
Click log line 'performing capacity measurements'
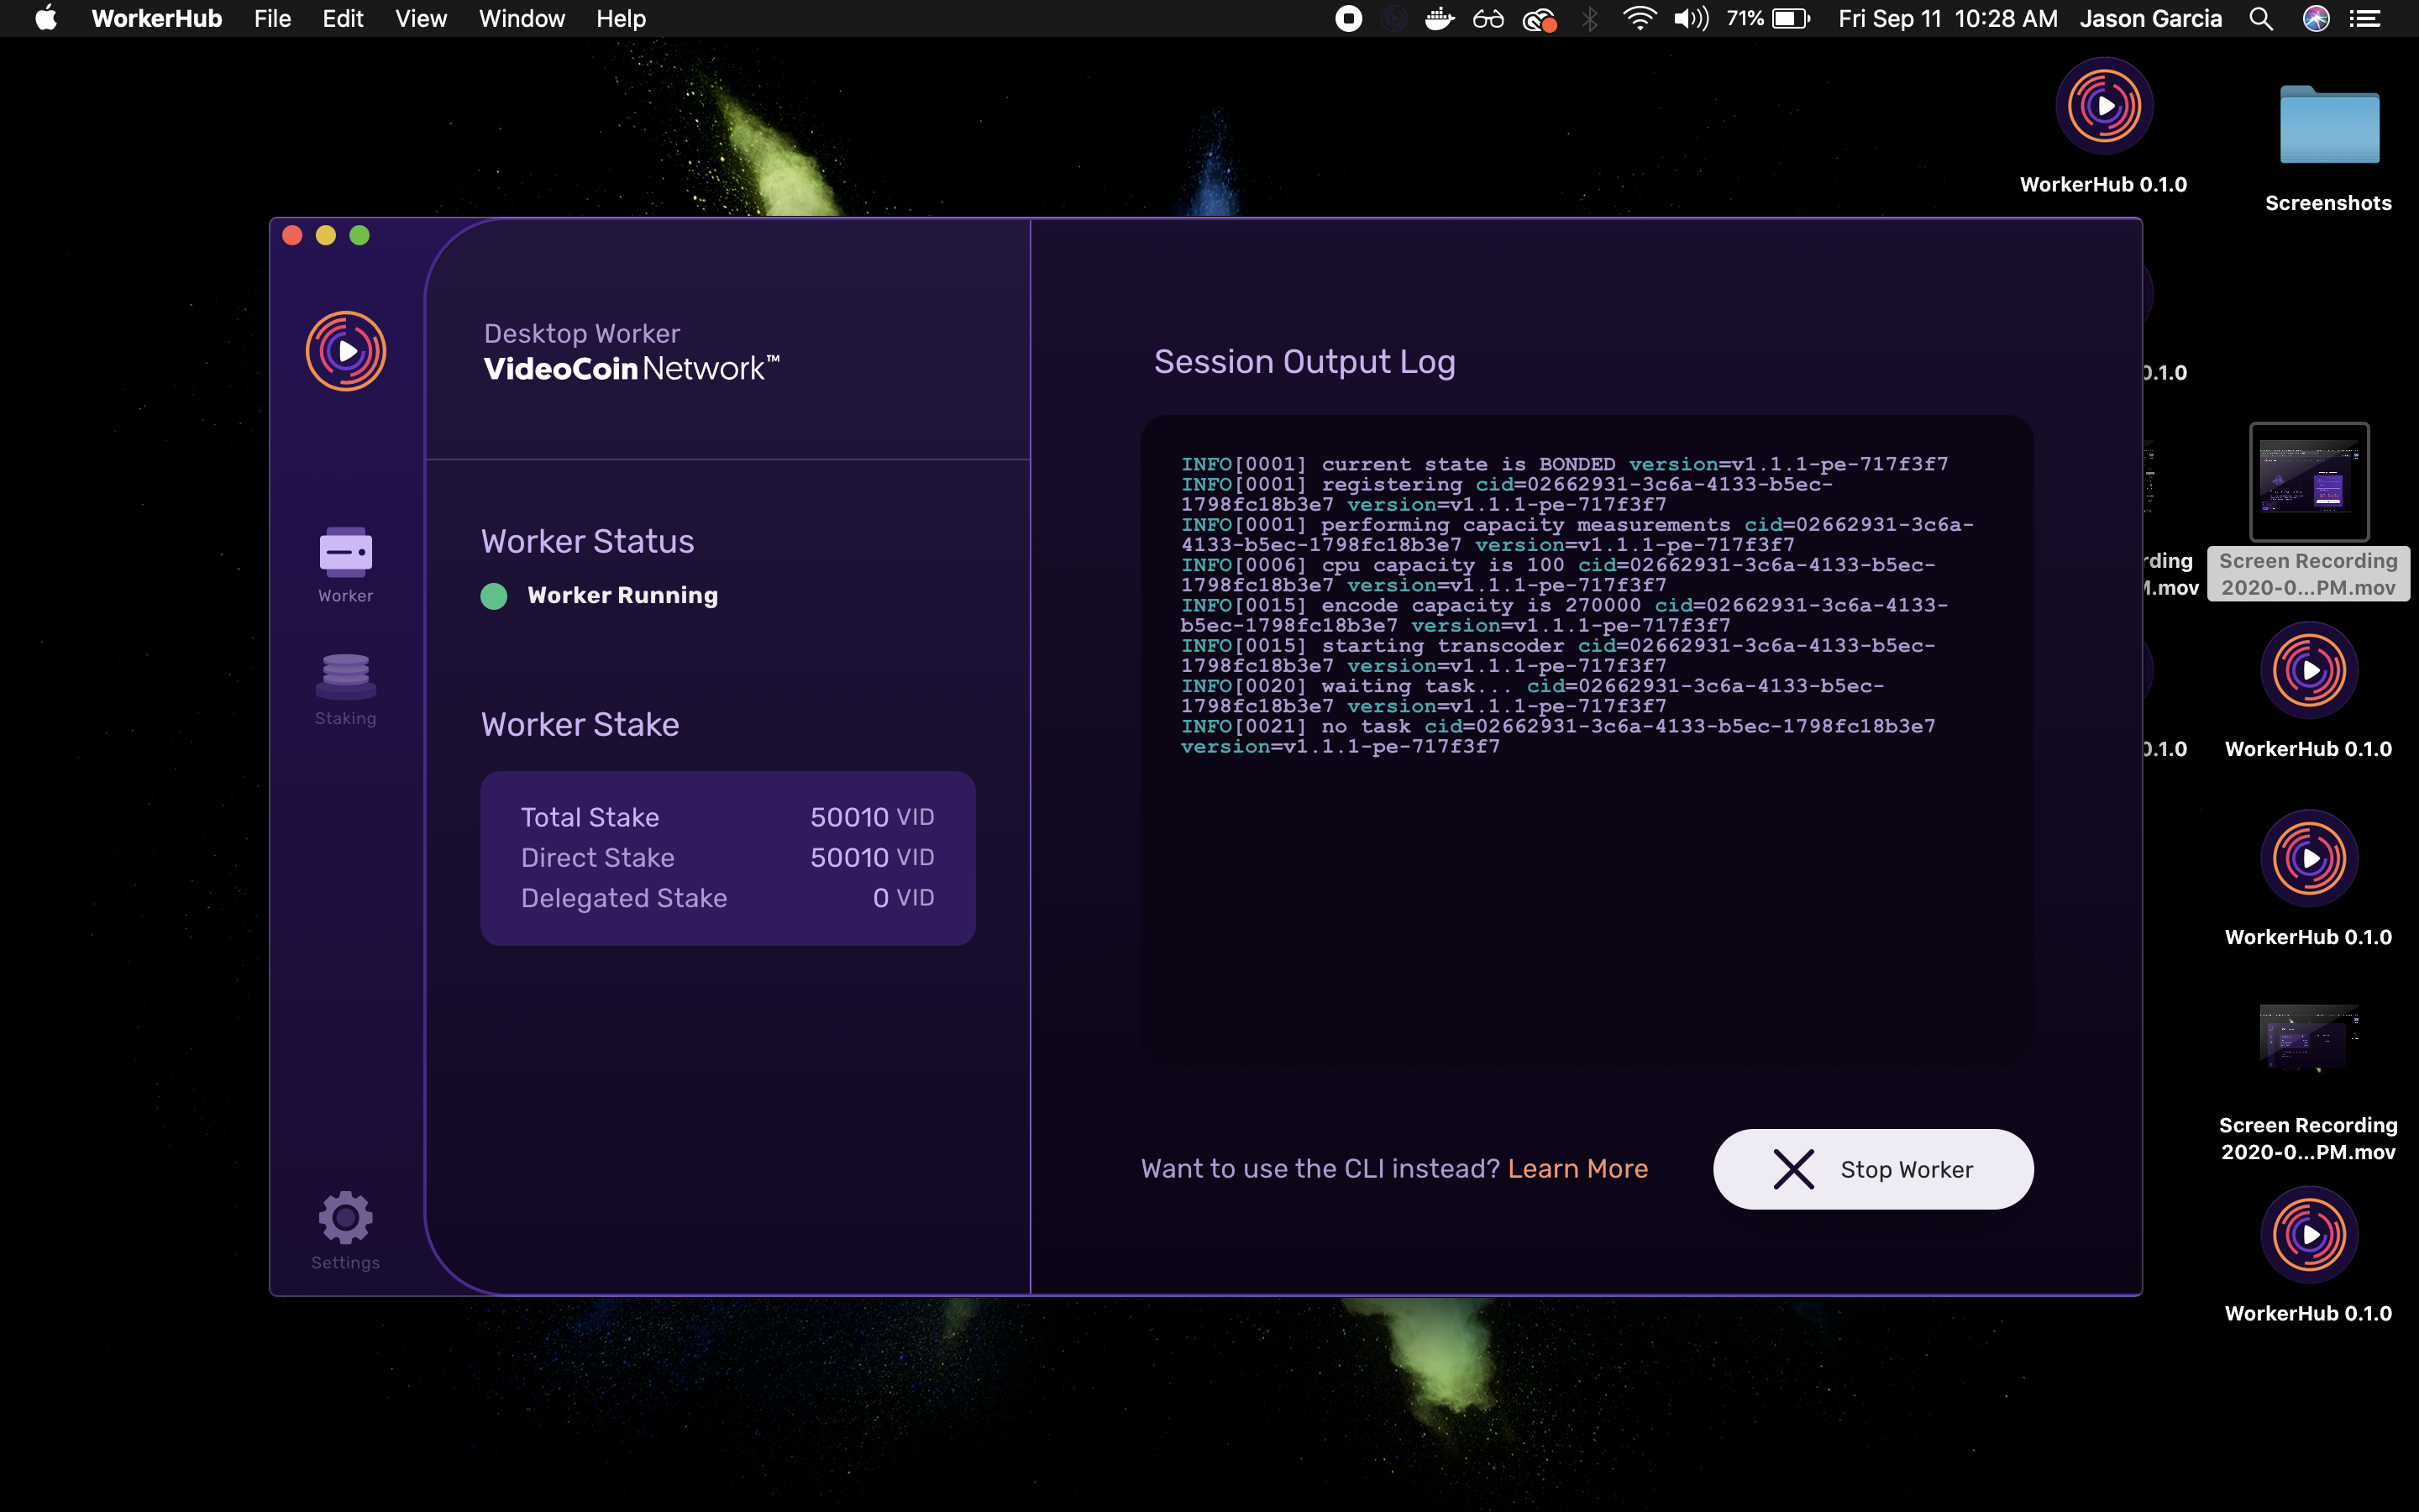point(1577,535)
